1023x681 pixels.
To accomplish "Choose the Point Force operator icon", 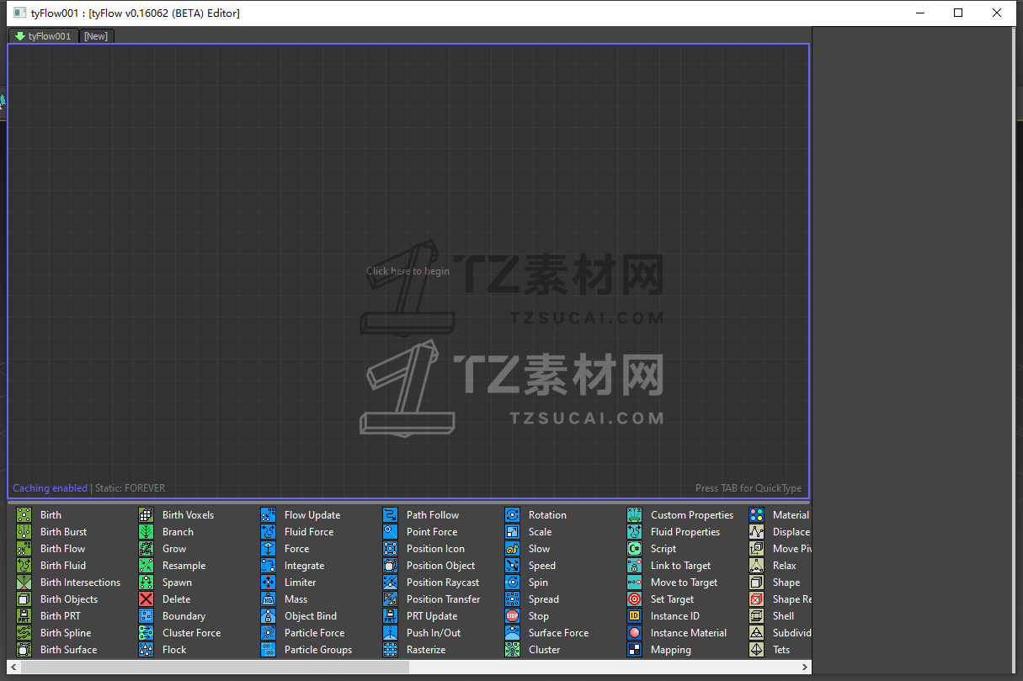I will tap(390, 531).
